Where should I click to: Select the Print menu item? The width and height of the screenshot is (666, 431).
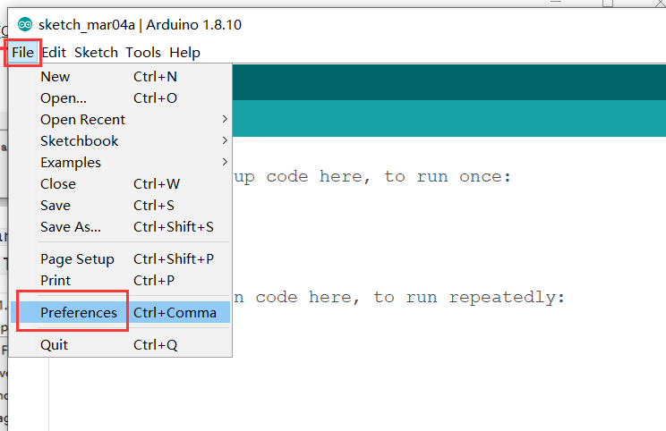coord(55,281)
